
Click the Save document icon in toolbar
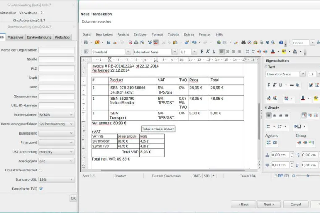pos(109,42)
